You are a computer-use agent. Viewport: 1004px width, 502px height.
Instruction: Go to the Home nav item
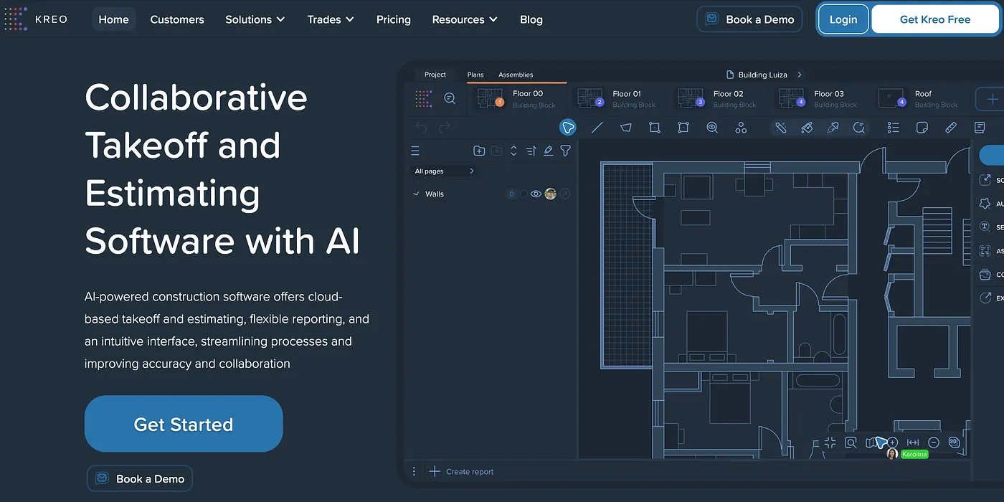coord(113,19)
